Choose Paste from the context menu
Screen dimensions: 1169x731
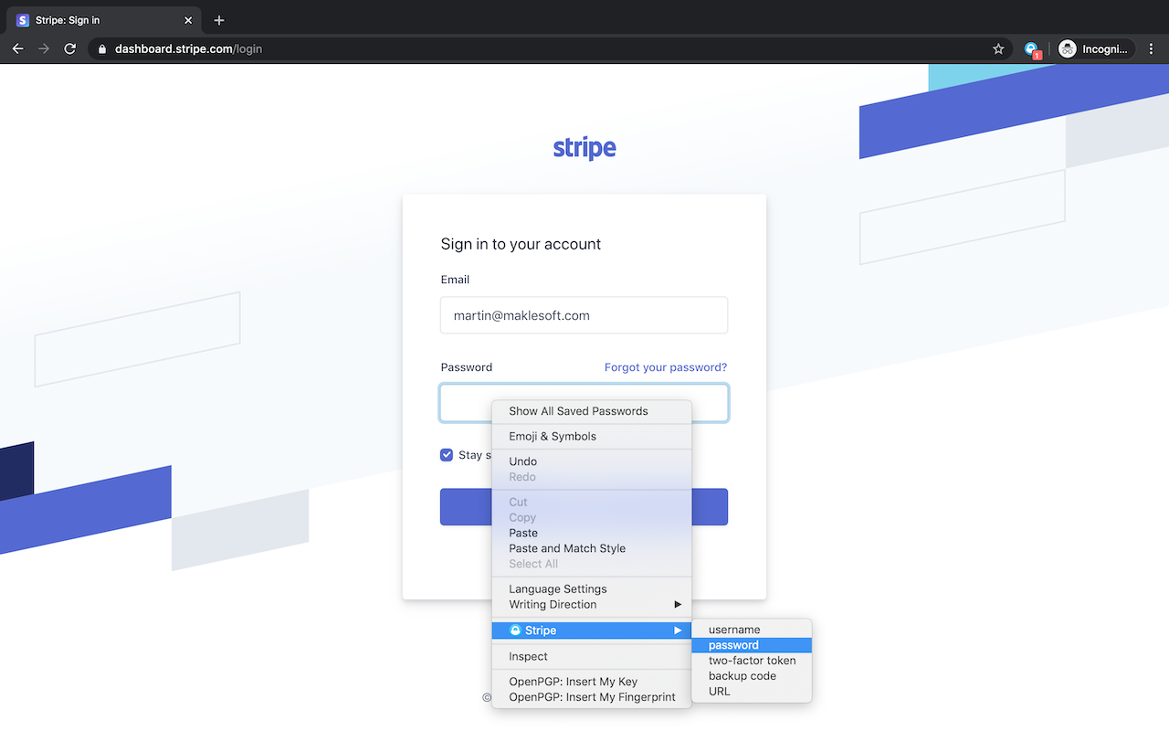592,533
